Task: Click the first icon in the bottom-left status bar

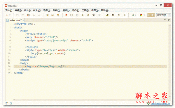Action: (x=7, y=103)
